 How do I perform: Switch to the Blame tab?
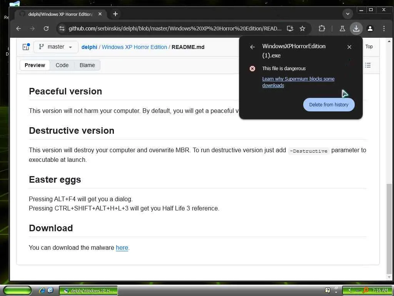87,65
